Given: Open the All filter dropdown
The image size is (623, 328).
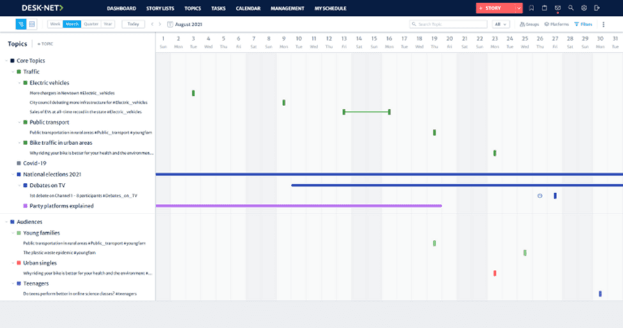Looking at the screenshot, I should pyautogui.click(x=500, y=24).
